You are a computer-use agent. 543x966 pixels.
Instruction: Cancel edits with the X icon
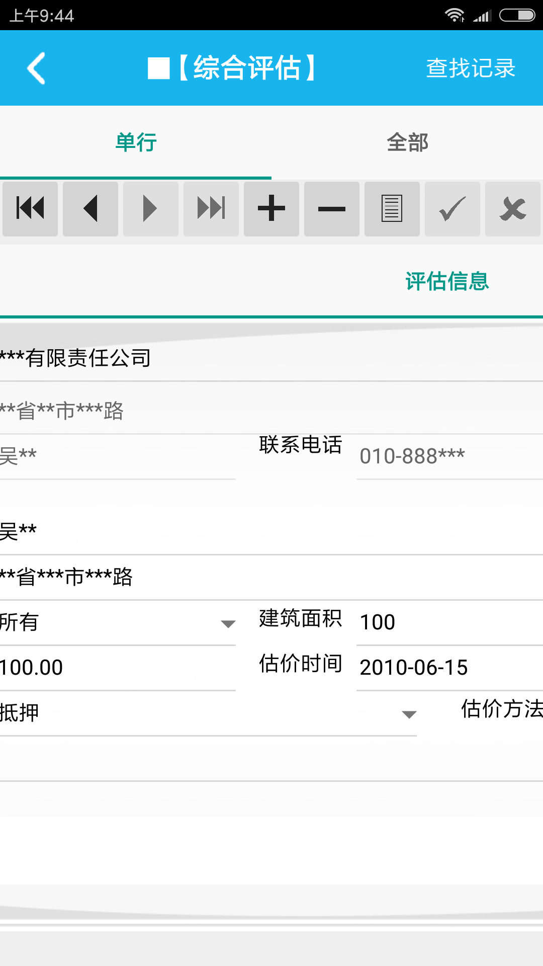513,209
